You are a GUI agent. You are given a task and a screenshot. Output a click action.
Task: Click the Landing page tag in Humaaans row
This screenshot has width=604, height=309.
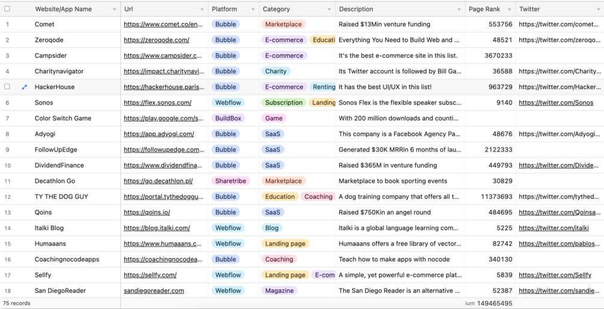(x=285, y=244)
